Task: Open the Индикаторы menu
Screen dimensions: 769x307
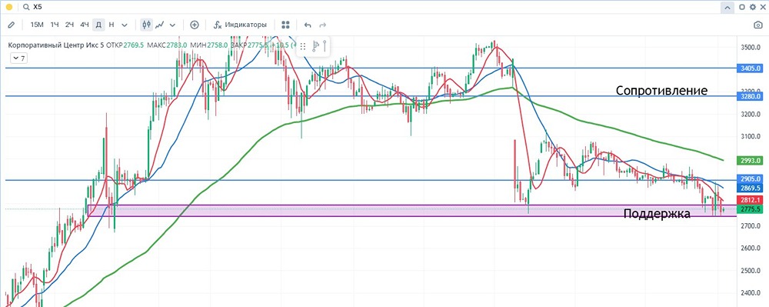Action: [x=240, y=25]
